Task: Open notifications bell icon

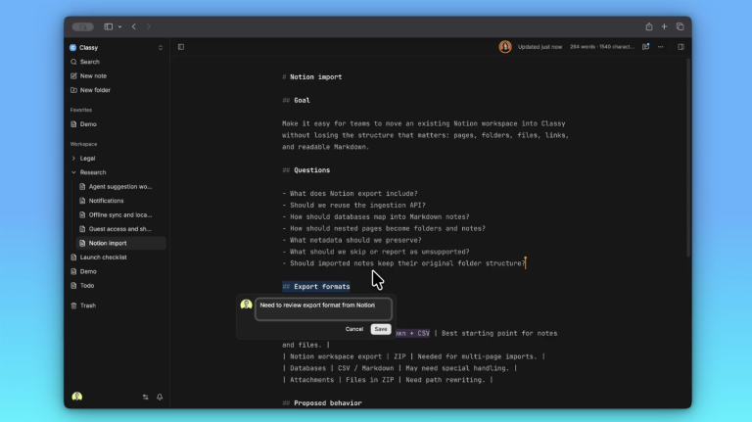Action: pyautogui.click(x=160, y=398)
